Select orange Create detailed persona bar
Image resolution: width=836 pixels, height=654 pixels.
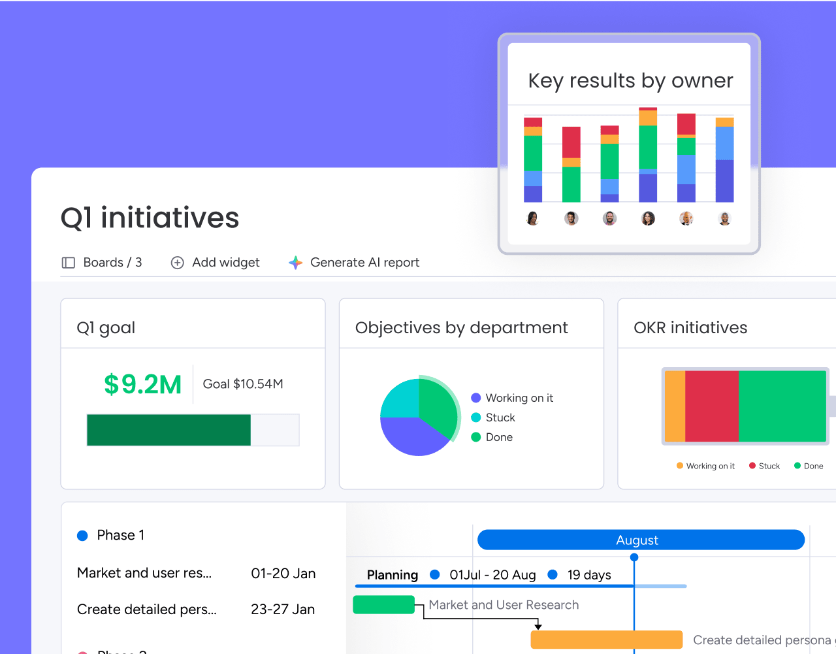[607, 640]
